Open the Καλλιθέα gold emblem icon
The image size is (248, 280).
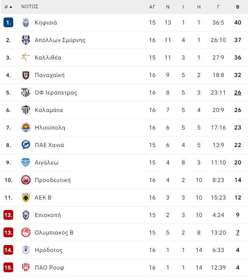pos(26,57)
